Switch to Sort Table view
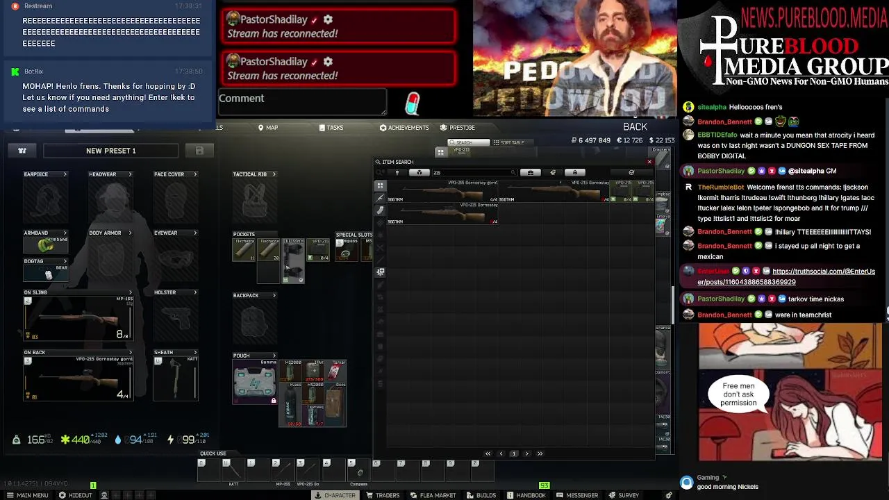The image size is (889, 500). [x=512, y=142]
